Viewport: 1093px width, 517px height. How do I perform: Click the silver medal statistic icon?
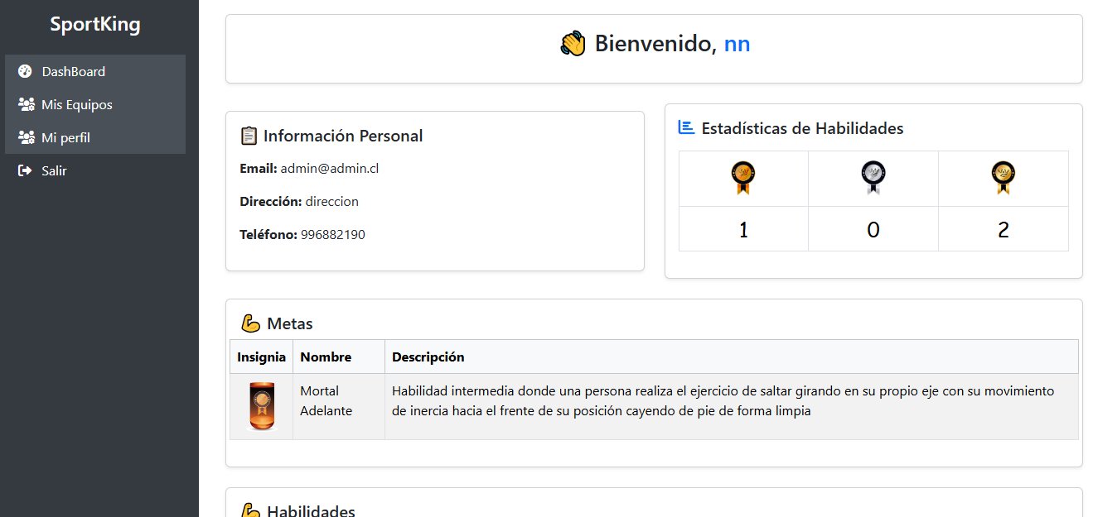873,177
